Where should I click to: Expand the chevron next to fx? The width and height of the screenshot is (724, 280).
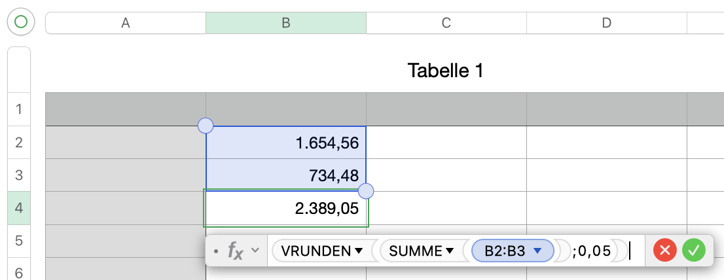pyautogui.click(x=255, y=250)
